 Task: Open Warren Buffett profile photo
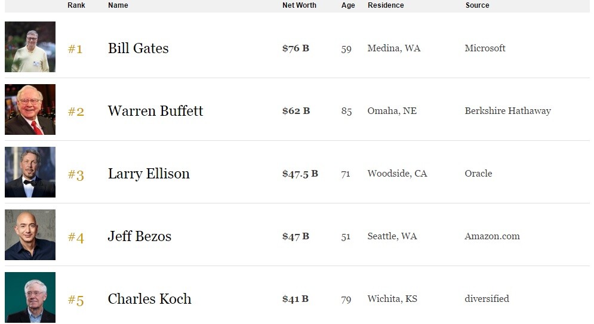click(30, 109)
